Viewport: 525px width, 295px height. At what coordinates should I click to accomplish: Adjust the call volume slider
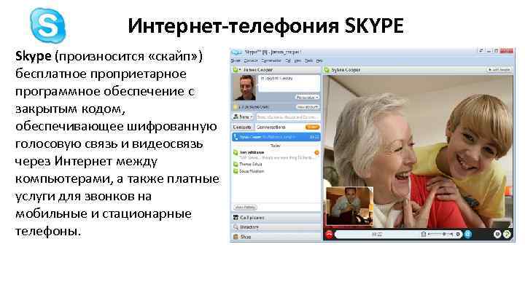click(440, 235)
